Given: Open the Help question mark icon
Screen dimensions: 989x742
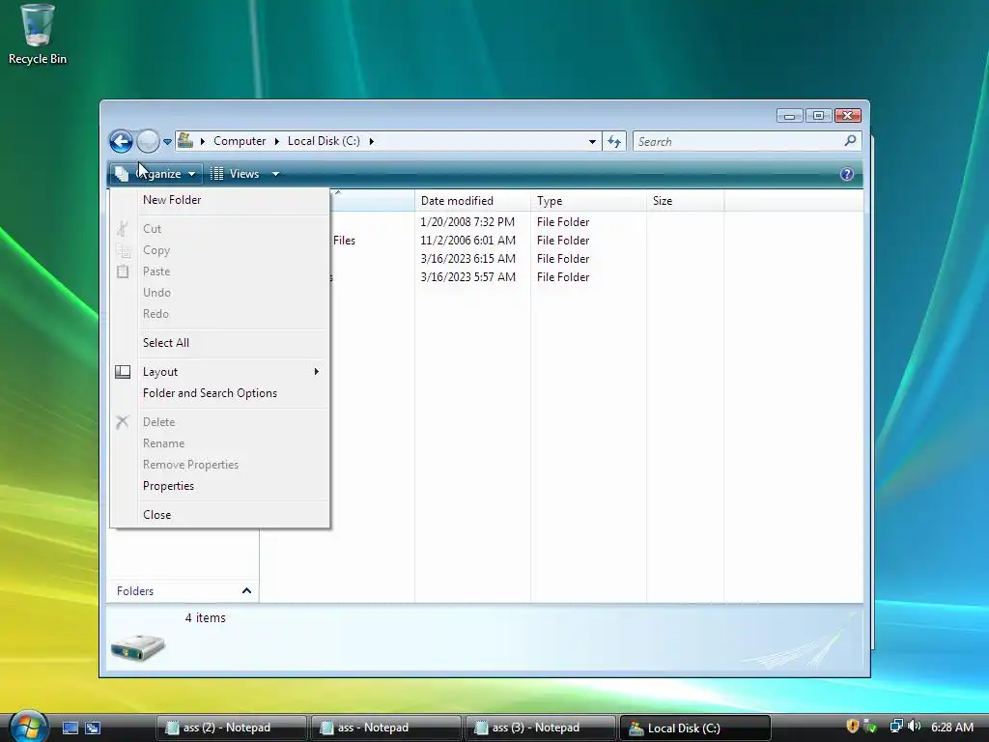Looking at the screenshot, I should click(x=846, y=174).
